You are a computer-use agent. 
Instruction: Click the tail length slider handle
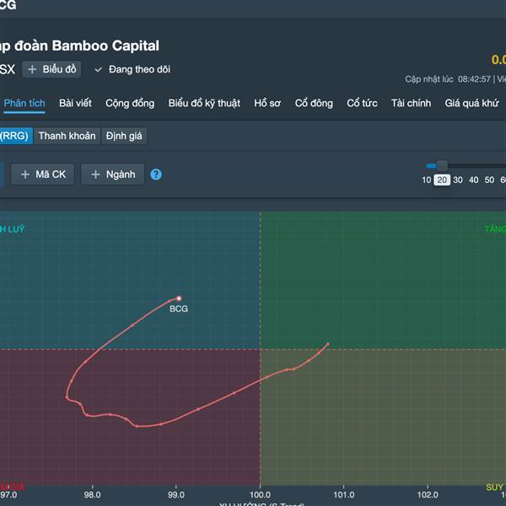coord(442,166)
